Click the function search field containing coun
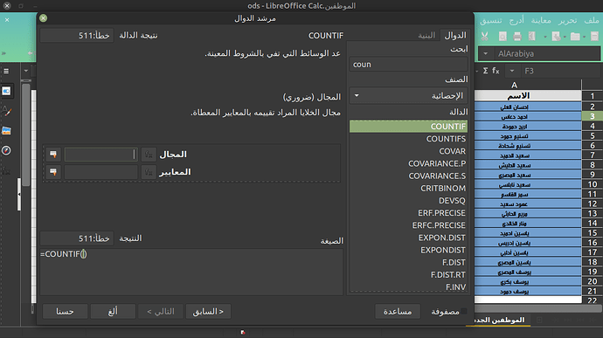The image size is (603, 338). point(408,65)
